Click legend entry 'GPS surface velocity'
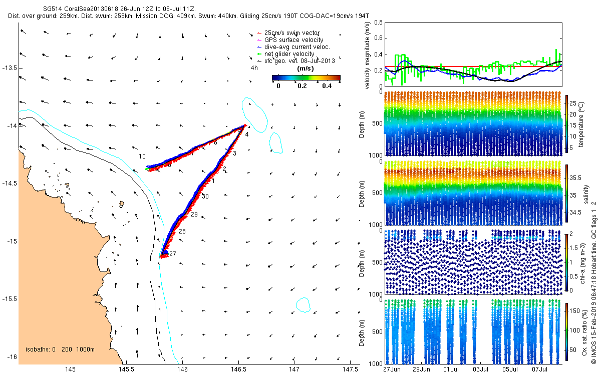The height and width of the screenshot is (375, 601). click(x=293, y=39)
